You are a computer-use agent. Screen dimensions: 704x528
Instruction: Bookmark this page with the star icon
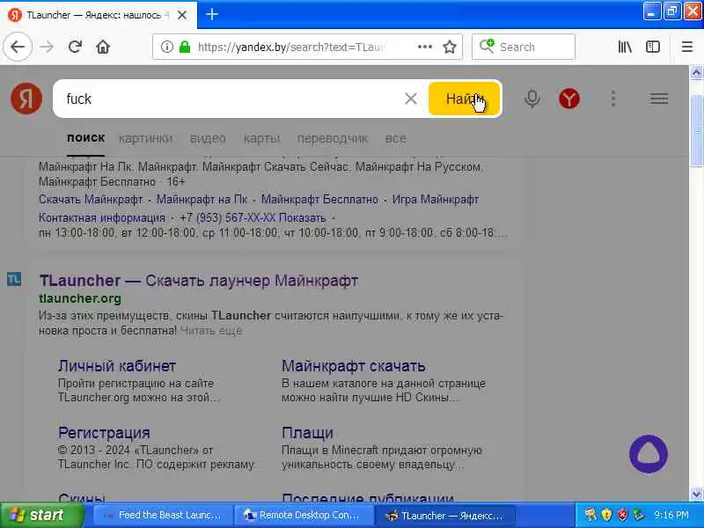(x=450, y=47)
